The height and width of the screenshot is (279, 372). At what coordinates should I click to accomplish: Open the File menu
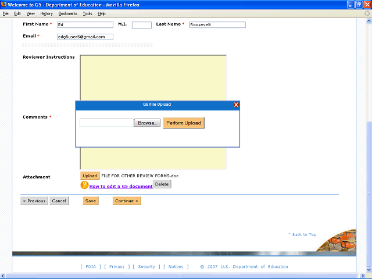[6, 13]
